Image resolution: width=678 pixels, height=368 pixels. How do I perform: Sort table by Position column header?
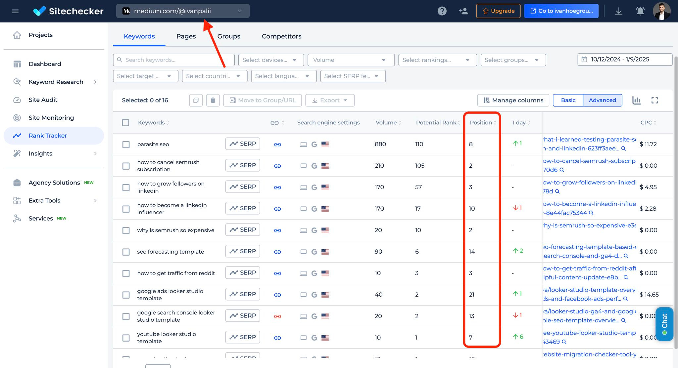click(483, 123)
